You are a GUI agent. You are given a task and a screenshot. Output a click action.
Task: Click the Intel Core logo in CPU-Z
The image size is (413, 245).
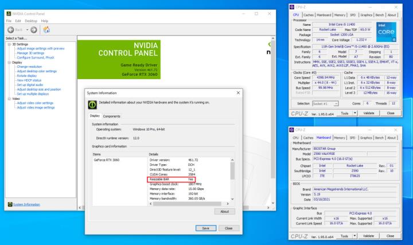click(x=386, y=32)
